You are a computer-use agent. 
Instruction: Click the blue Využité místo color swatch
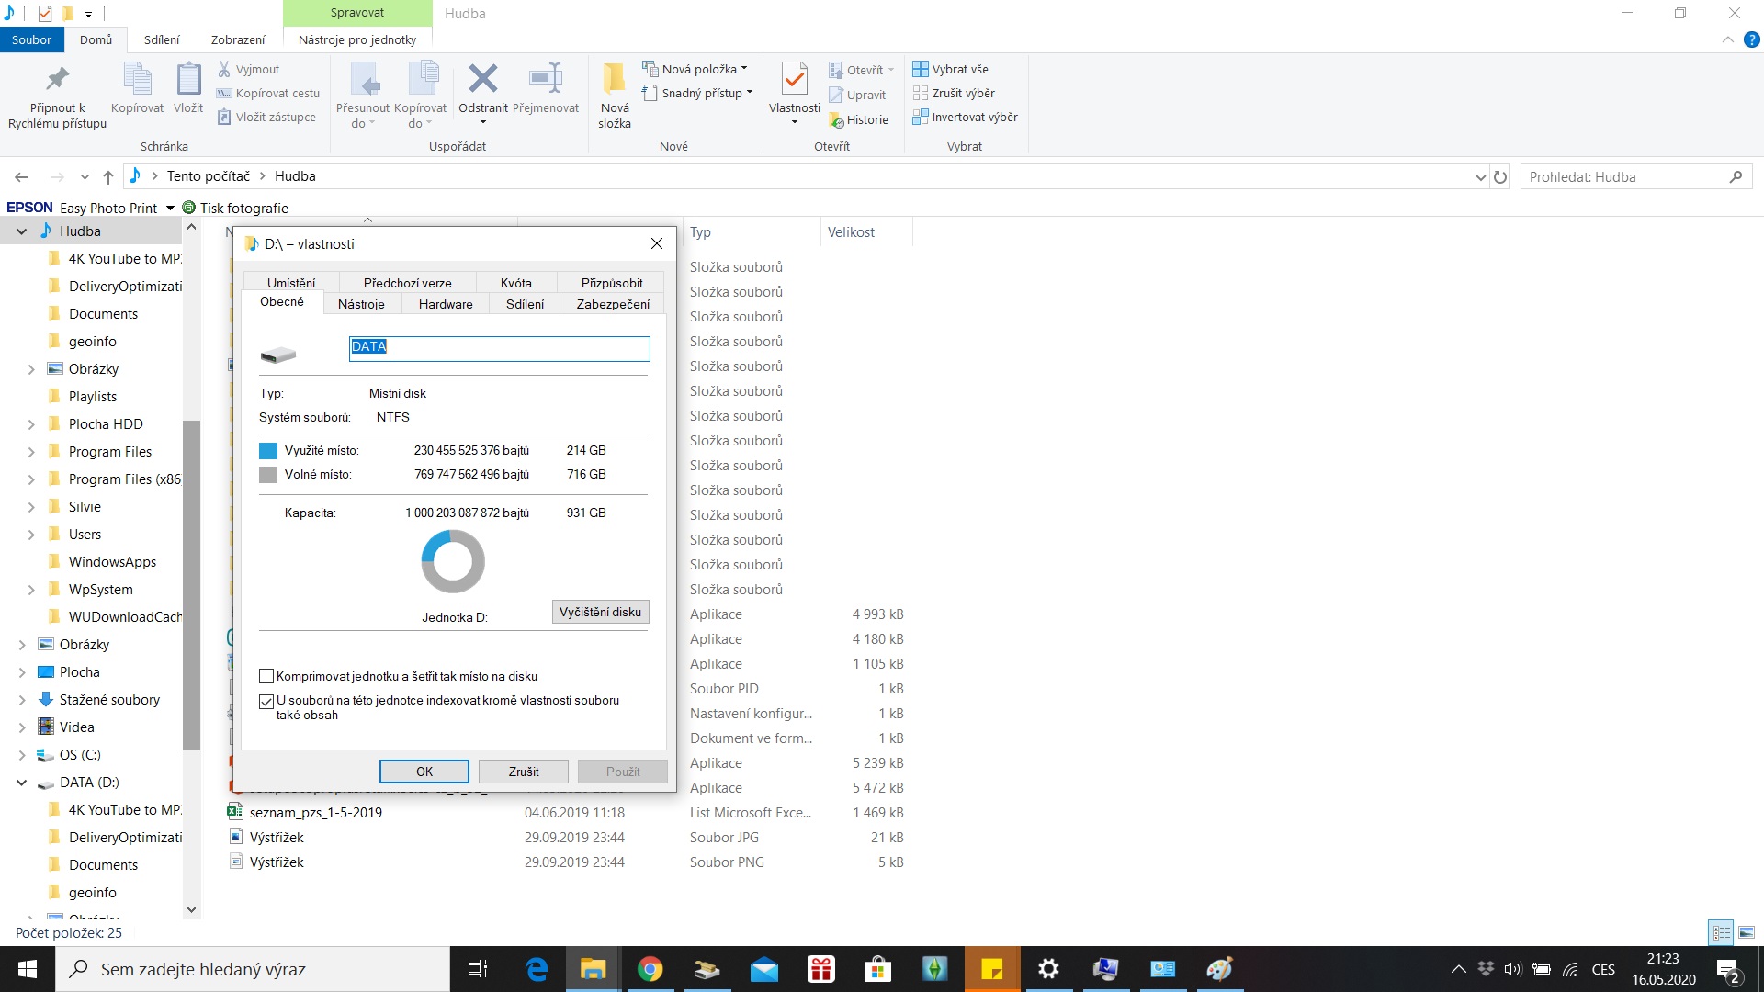(268, 451)
